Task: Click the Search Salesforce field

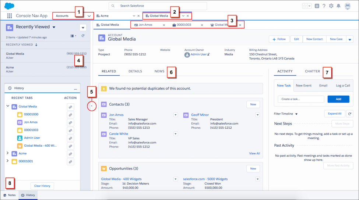Action: coord(158,6)
